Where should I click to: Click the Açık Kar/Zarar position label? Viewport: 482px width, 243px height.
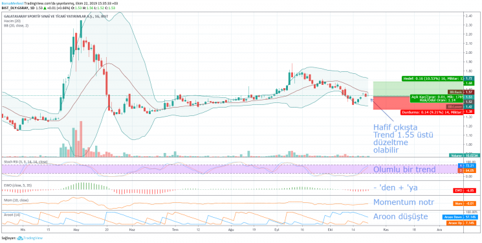[437, 98]
